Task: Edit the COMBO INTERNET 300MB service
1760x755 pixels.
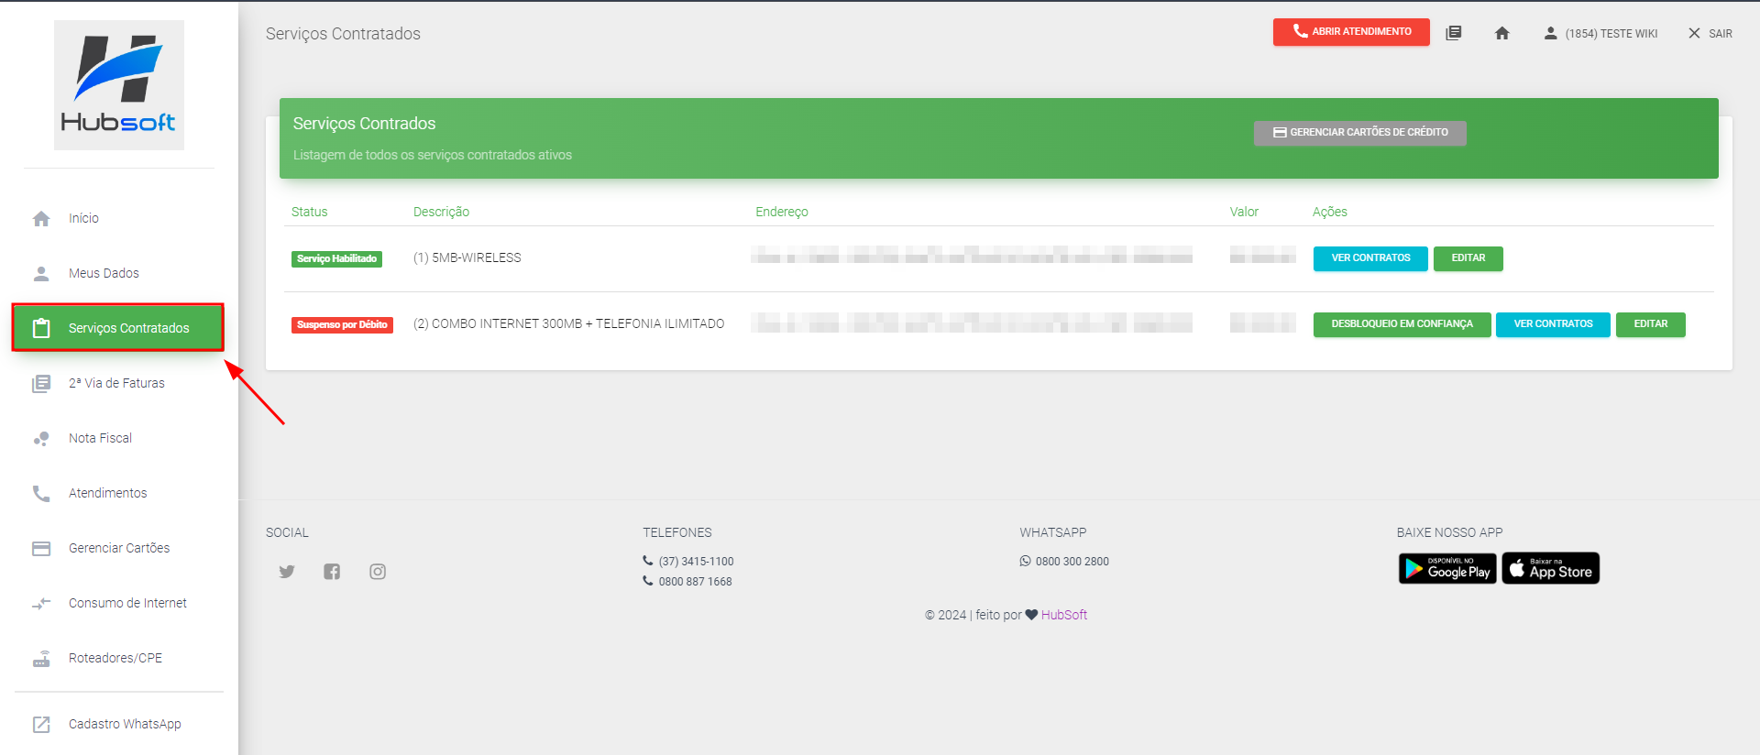Action: coord(1650,324)
